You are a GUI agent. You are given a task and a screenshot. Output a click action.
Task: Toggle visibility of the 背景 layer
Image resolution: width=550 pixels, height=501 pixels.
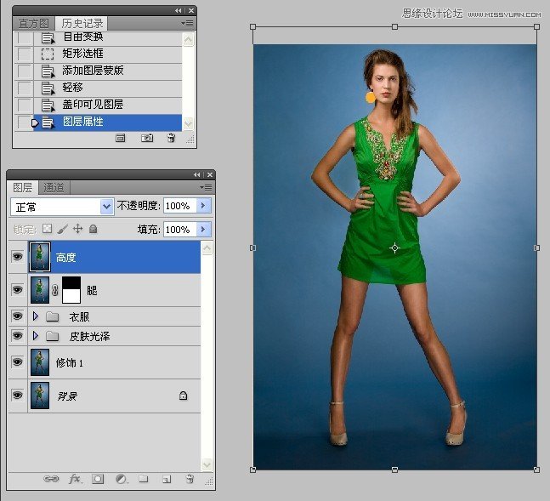(x=18, y=396)
